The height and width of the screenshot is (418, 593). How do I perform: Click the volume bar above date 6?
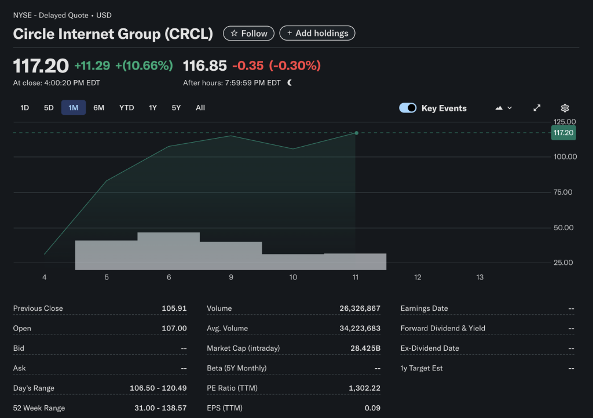[169, 251]
